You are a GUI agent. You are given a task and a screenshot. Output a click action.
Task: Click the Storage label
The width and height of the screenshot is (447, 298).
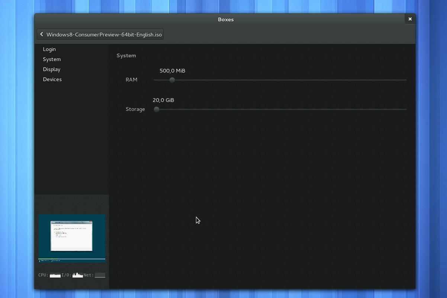coord(135,109)
